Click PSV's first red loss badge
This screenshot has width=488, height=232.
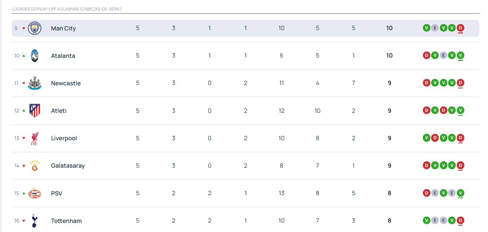coord(426,193)
